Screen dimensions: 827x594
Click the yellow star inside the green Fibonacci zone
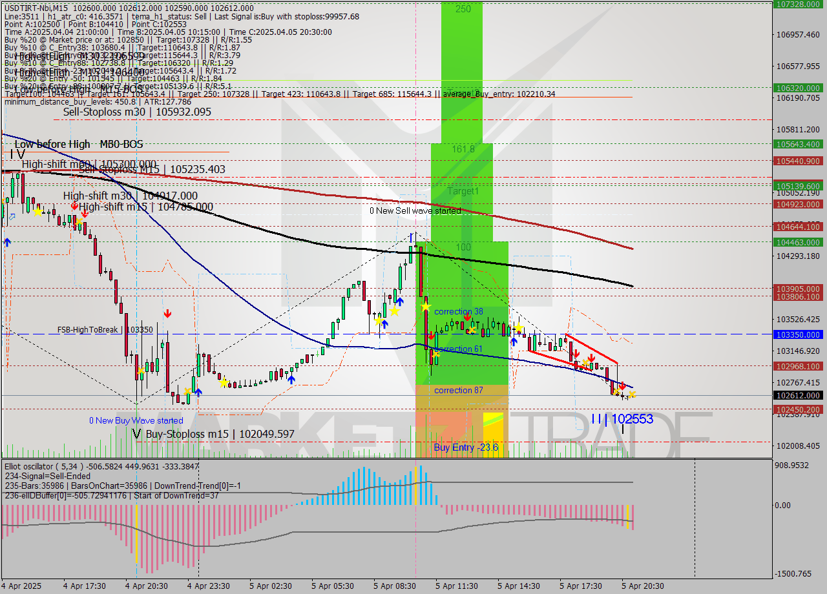tap(426, 307)
